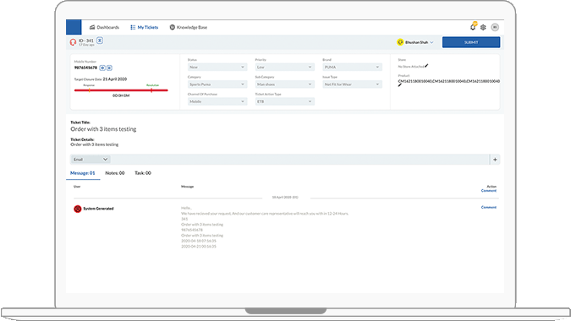Open the Brand dropdown showing PUMA
571x321 pixels.
click(352, 68)
